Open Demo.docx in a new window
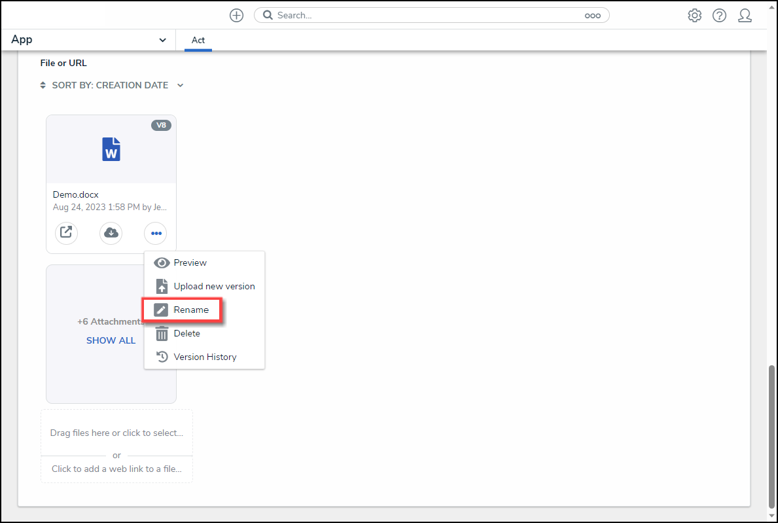Viewport: 778px width, 523px height. click(x=66, y=233)
